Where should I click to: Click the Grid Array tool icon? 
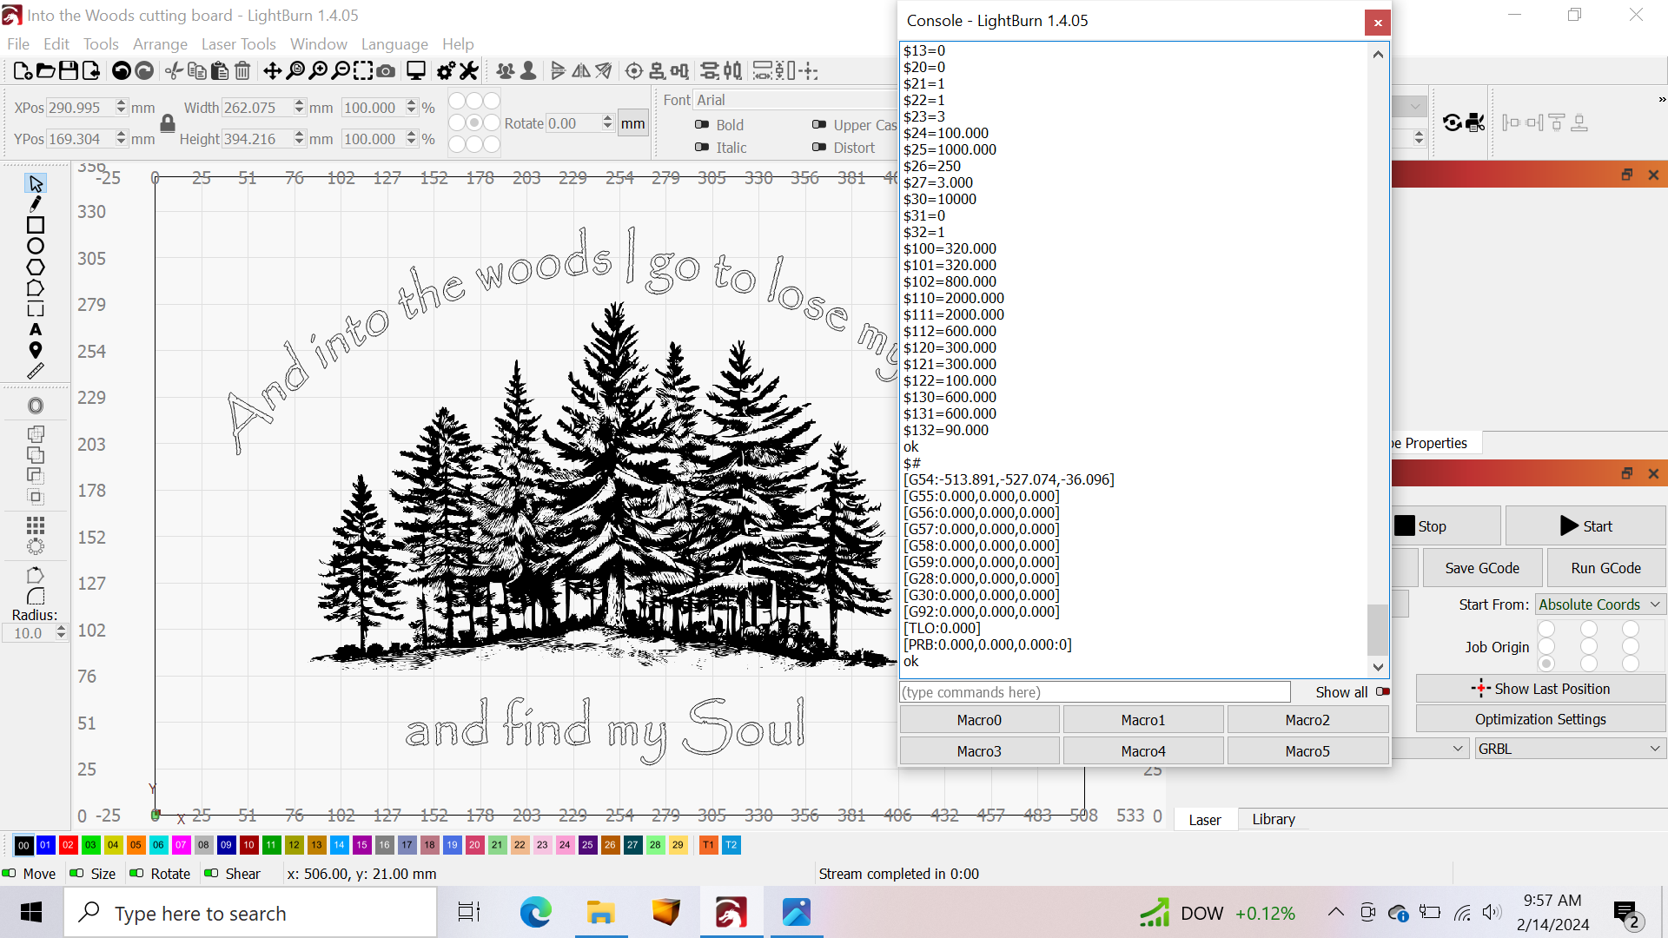[36, 525]
